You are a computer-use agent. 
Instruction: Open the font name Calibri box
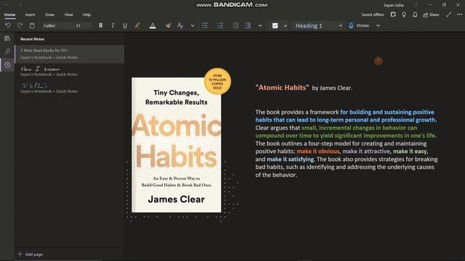coord(57,25)
